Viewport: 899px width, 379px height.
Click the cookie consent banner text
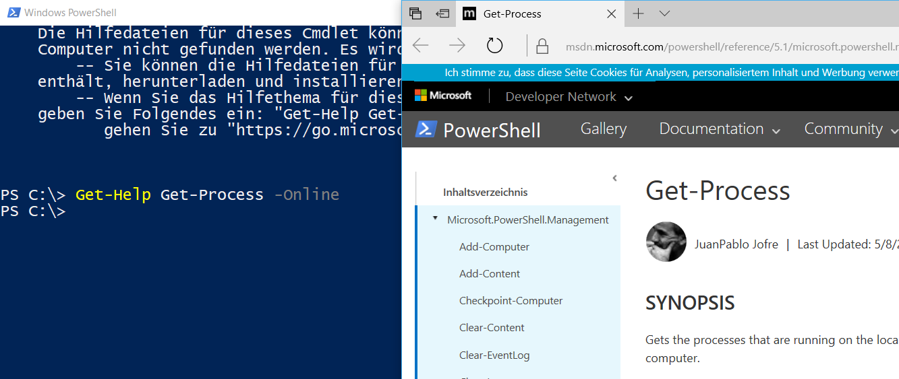coord(672,73)
